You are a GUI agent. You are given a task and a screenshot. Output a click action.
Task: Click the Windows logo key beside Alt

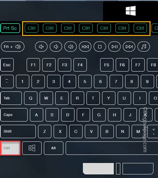coord(32,148)
